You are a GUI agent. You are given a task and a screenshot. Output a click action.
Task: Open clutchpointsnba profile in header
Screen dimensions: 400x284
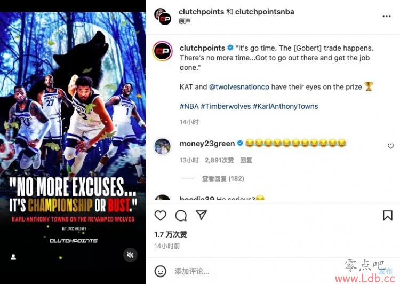[x=265, y=12]
